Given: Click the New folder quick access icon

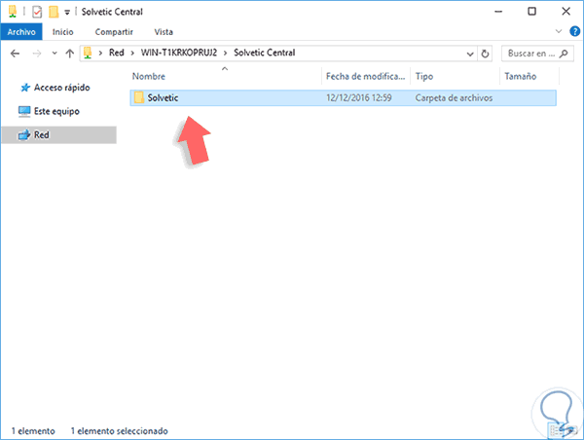Looking at the screenshot, I should [54, 12].
